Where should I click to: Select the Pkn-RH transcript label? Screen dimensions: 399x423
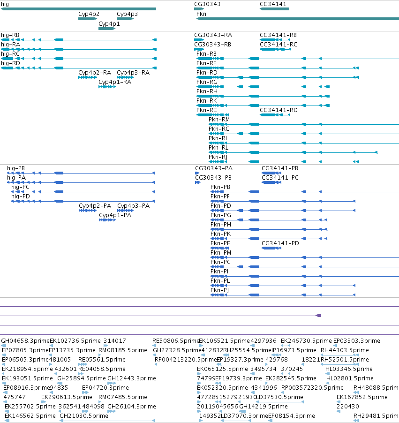point(207,91)
